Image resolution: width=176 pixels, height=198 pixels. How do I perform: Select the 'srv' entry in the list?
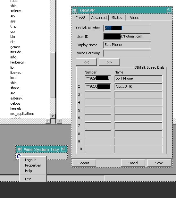coord(13,16)
